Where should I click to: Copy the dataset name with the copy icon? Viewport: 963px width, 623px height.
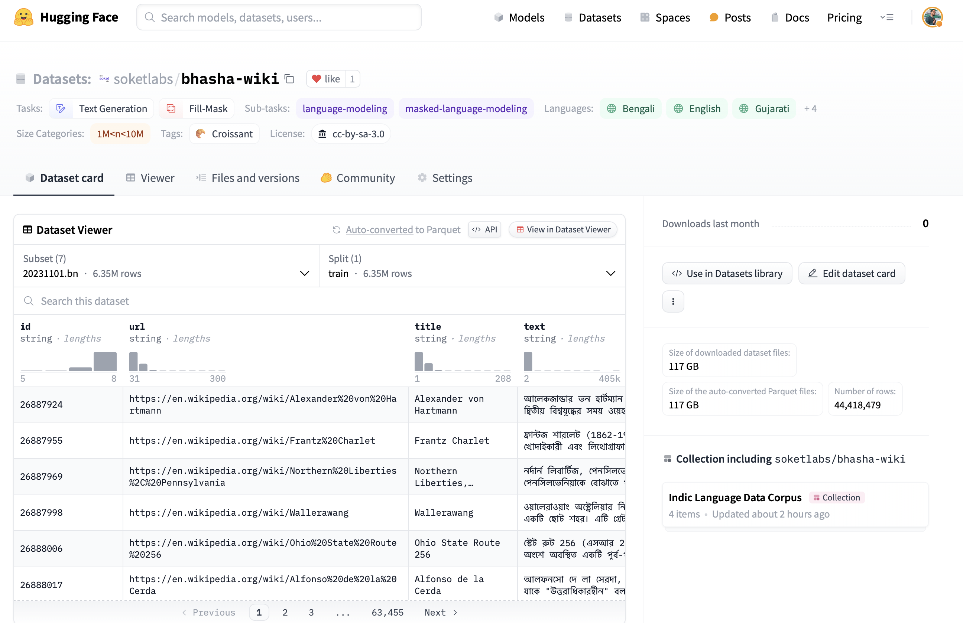(x=289, y=79)
